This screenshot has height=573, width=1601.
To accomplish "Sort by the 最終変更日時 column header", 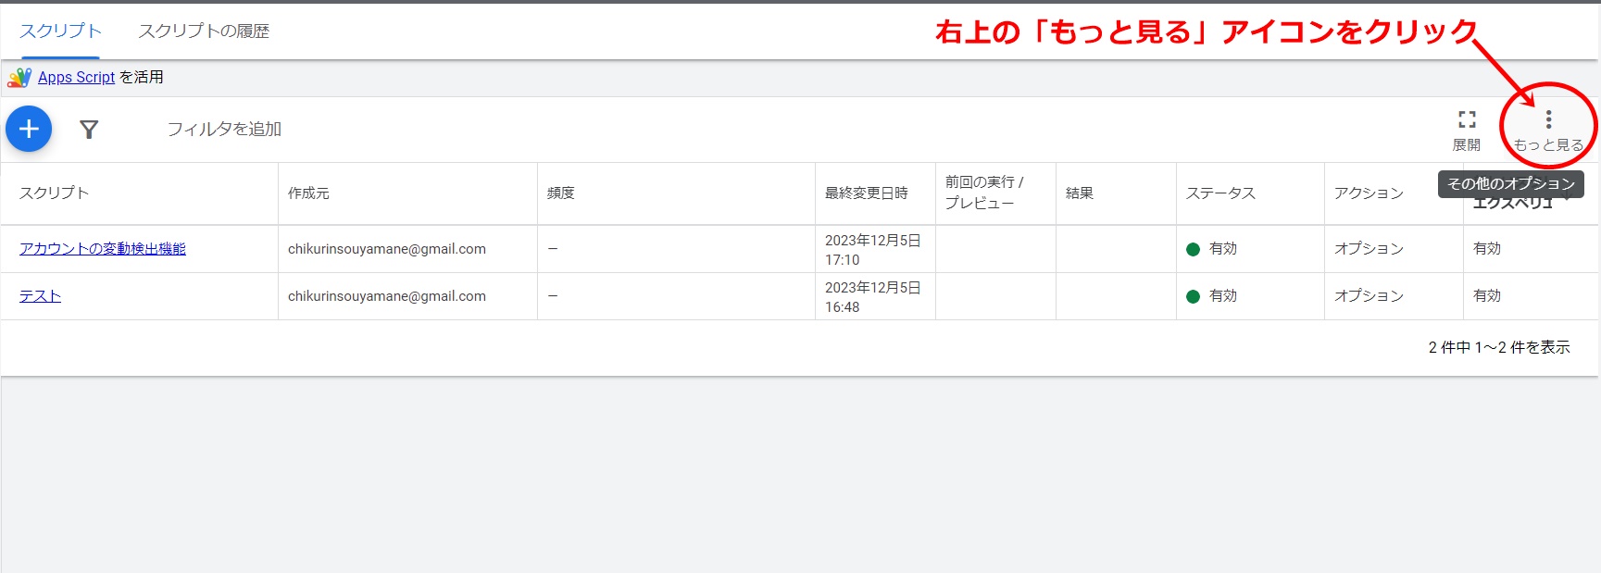I will point(867,193).
